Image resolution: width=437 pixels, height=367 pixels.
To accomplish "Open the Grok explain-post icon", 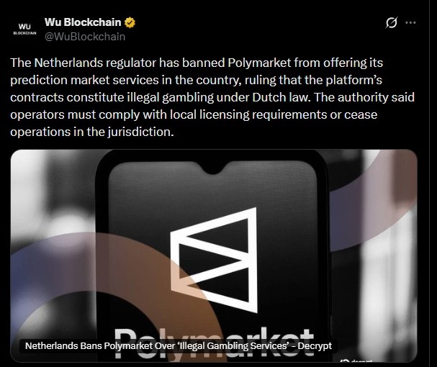I will pos(392,22).
